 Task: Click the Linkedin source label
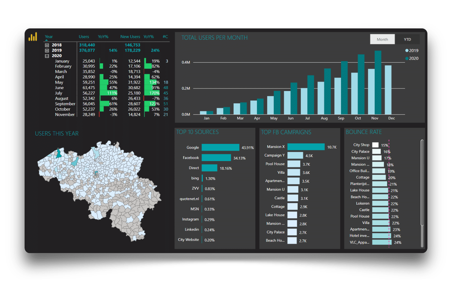pyautogui.click(x=192, y=229)
